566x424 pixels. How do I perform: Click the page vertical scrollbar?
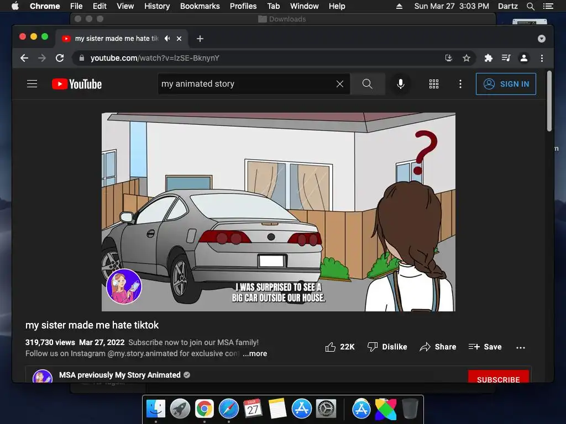[x=549, y=101]
